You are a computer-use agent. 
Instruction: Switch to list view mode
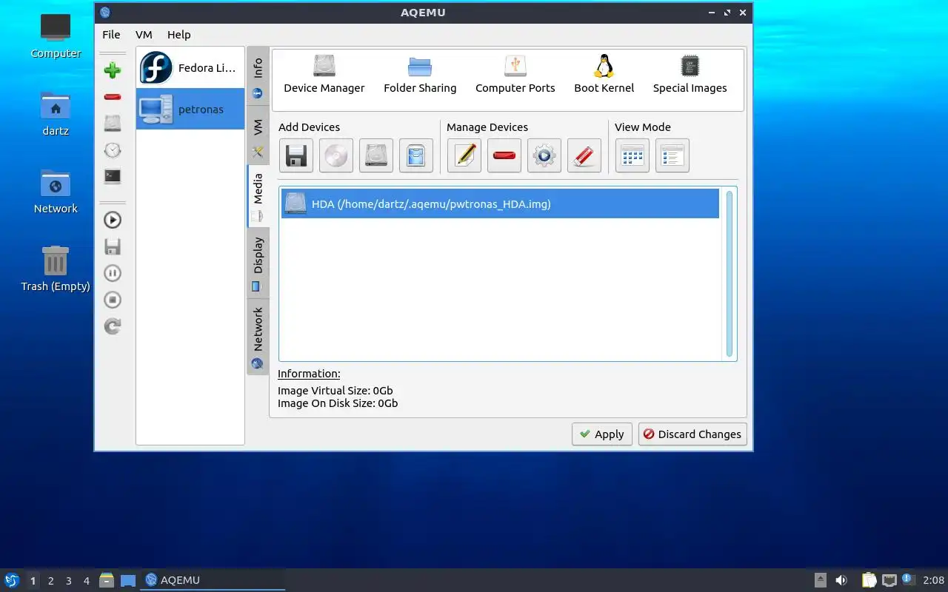coord(672,155)
